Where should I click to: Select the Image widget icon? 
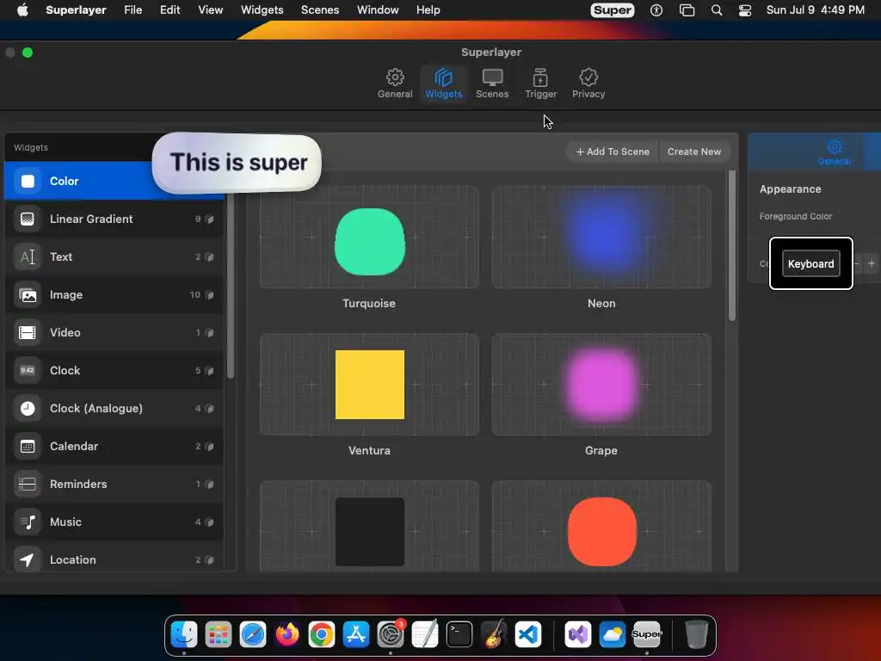click(x=27, y=294)
